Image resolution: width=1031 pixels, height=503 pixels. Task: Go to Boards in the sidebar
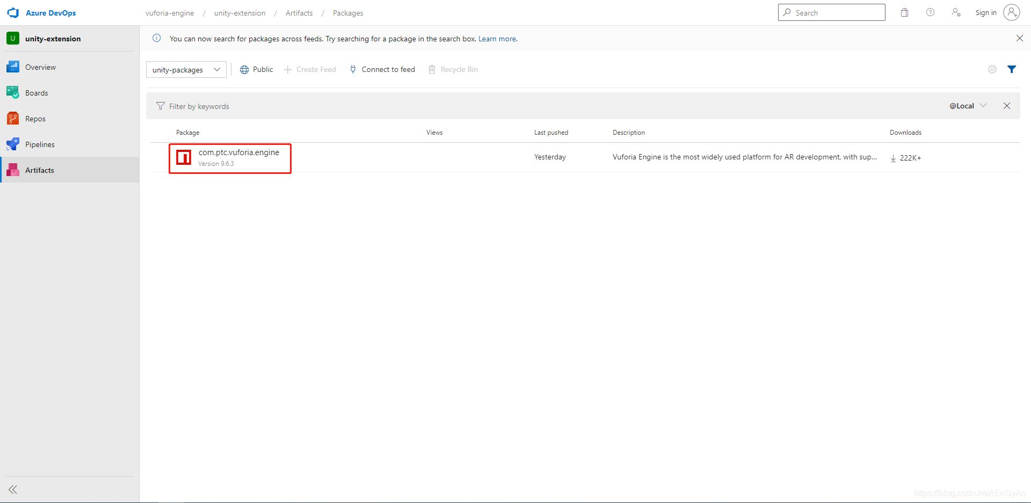pos(70,93)
